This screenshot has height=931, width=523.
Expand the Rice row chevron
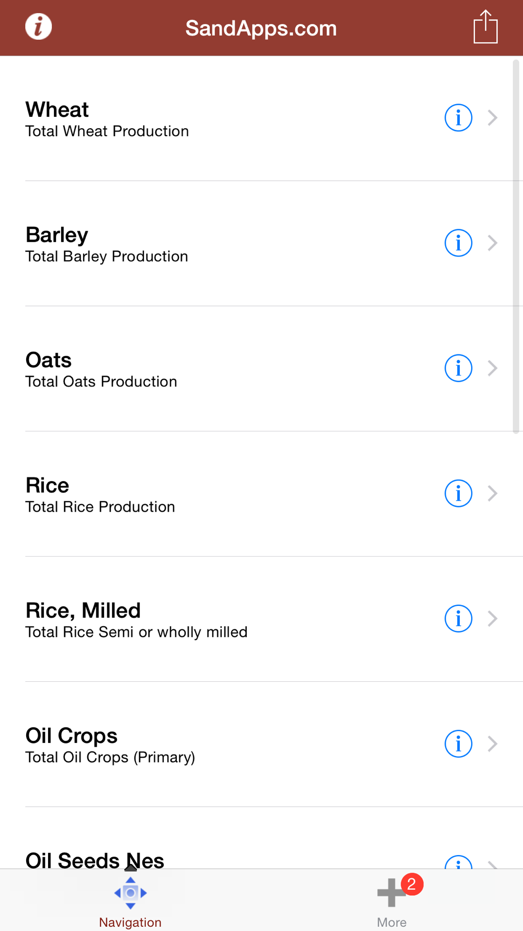coord(492,493)
